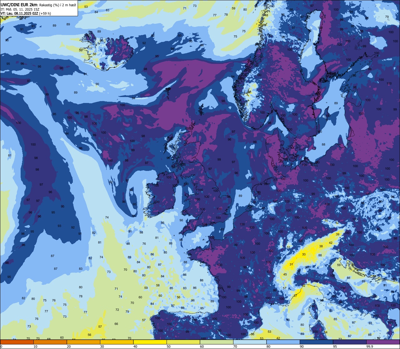Click the map title "UWC/DINI EUR 2km"

pos(19,4)
